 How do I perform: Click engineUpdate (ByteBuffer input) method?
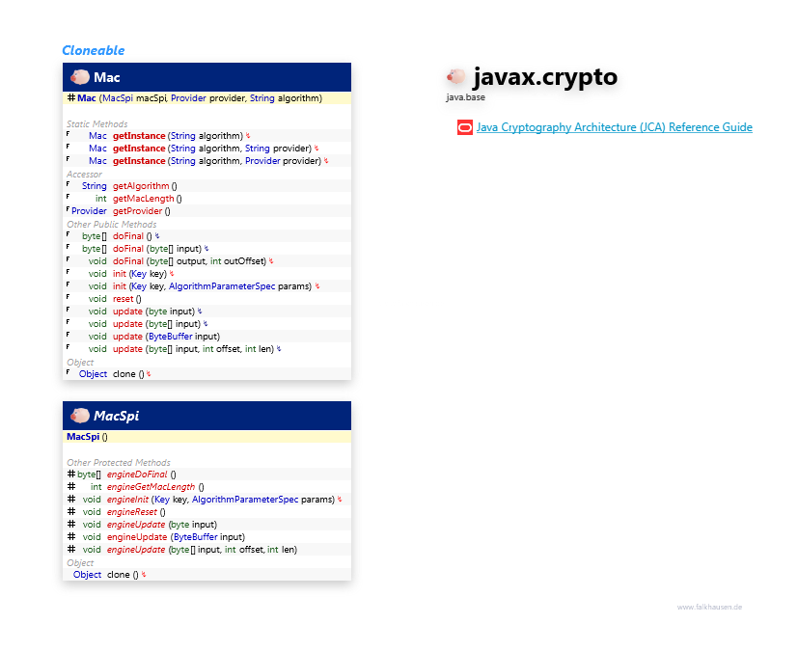(x=176, y=537)
